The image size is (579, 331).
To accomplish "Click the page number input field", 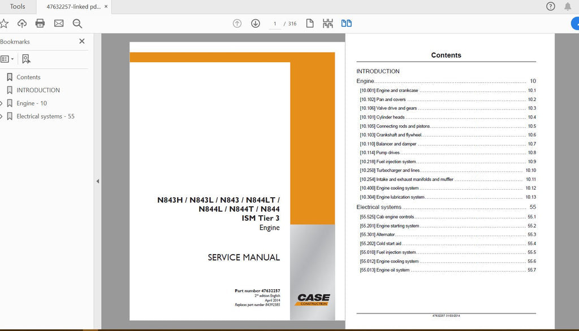I will (275, 24).
